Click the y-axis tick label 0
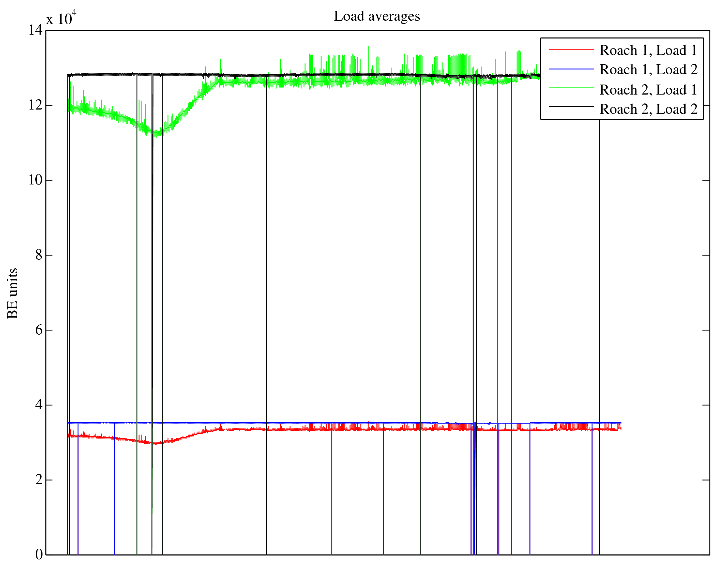The width and height of the screenshot is (720, 568). 39,554
